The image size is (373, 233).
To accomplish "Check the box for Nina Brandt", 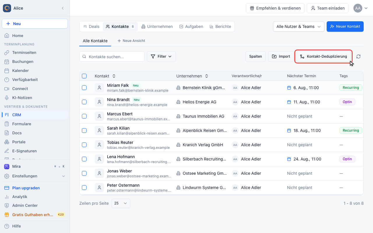I will coord(84,102).
